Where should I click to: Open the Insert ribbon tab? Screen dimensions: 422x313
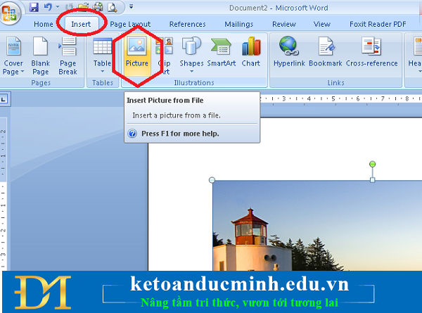81,24
